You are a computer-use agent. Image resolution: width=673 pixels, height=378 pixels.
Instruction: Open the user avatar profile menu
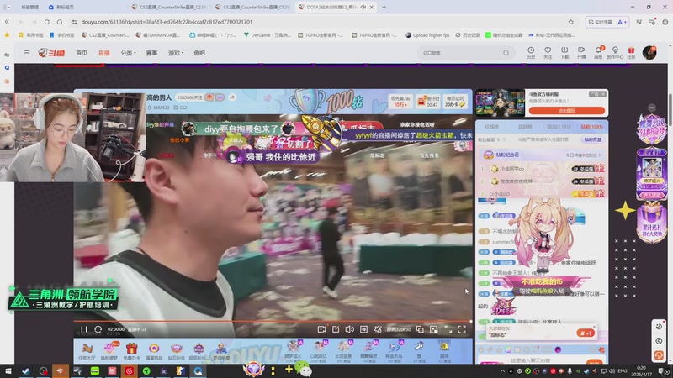click(649, 53)
